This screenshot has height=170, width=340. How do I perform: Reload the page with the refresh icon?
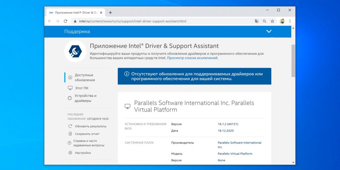[65, 21]
